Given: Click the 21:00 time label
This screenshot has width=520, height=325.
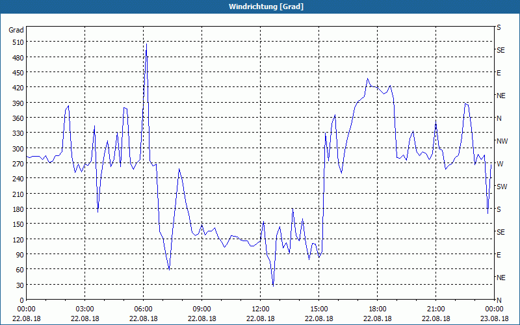Looking at the screenshot, I should [435, 309].
